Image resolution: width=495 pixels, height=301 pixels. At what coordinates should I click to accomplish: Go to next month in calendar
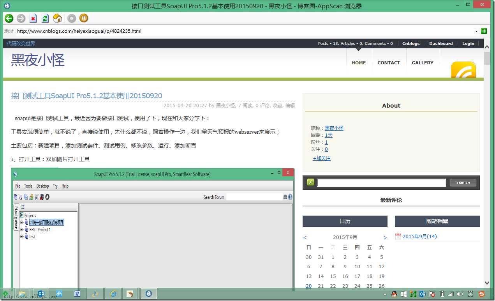click(385, 237)
